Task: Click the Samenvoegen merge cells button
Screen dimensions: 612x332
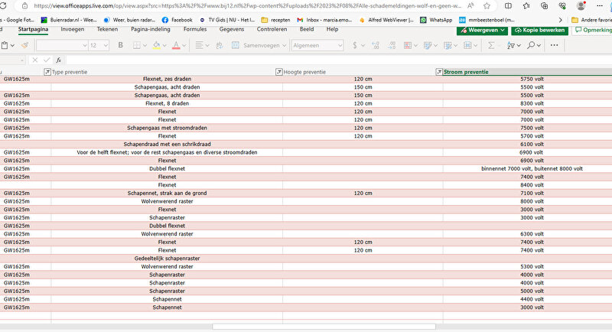Action: [256, 46]
